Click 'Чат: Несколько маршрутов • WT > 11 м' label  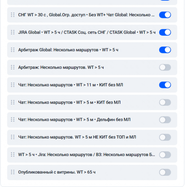pyautogui.click(x=57, y=85)
